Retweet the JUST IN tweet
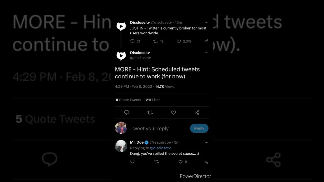 click(156, 41)
